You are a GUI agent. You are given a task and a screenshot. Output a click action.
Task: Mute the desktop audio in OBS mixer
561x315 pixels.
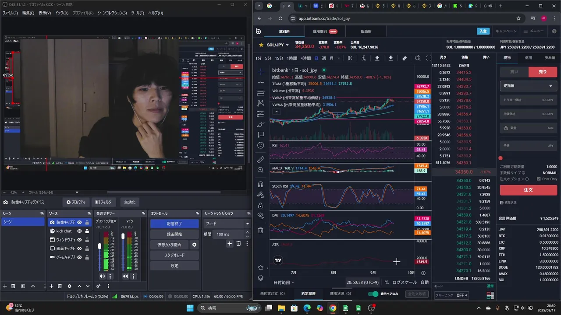[x=102, y=276]
